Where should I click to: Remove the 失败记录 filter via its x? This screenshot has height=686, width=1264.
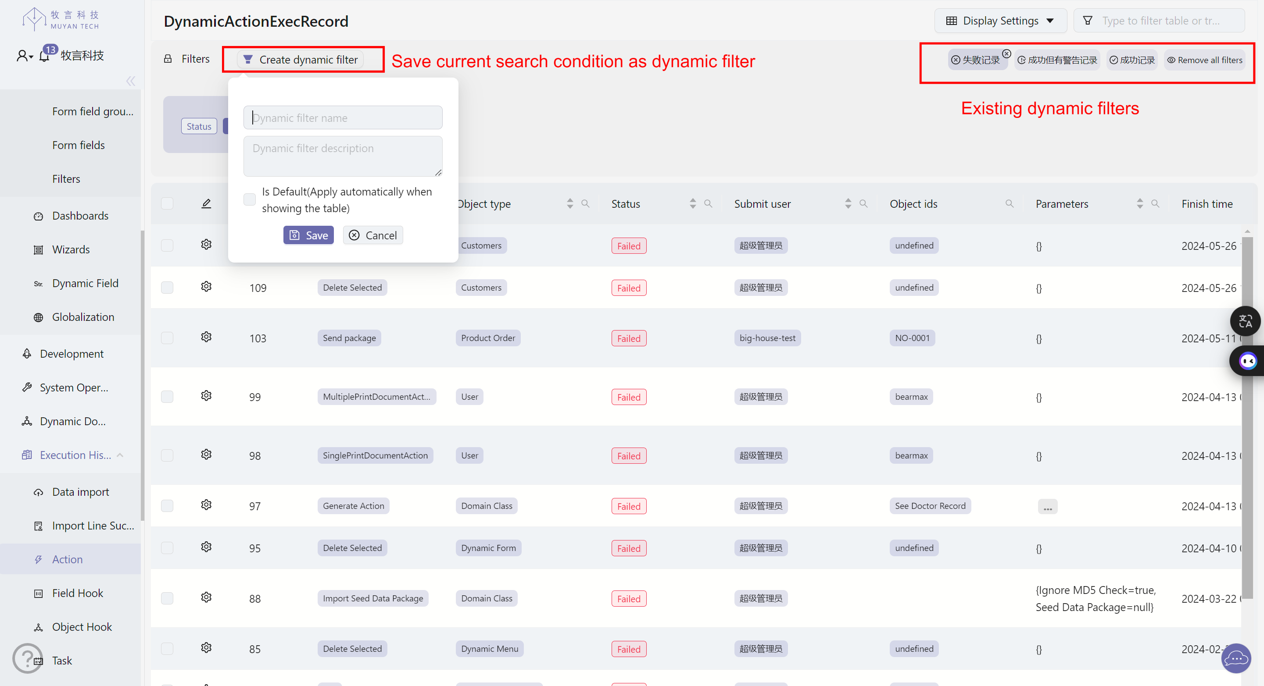(1006, 53)
